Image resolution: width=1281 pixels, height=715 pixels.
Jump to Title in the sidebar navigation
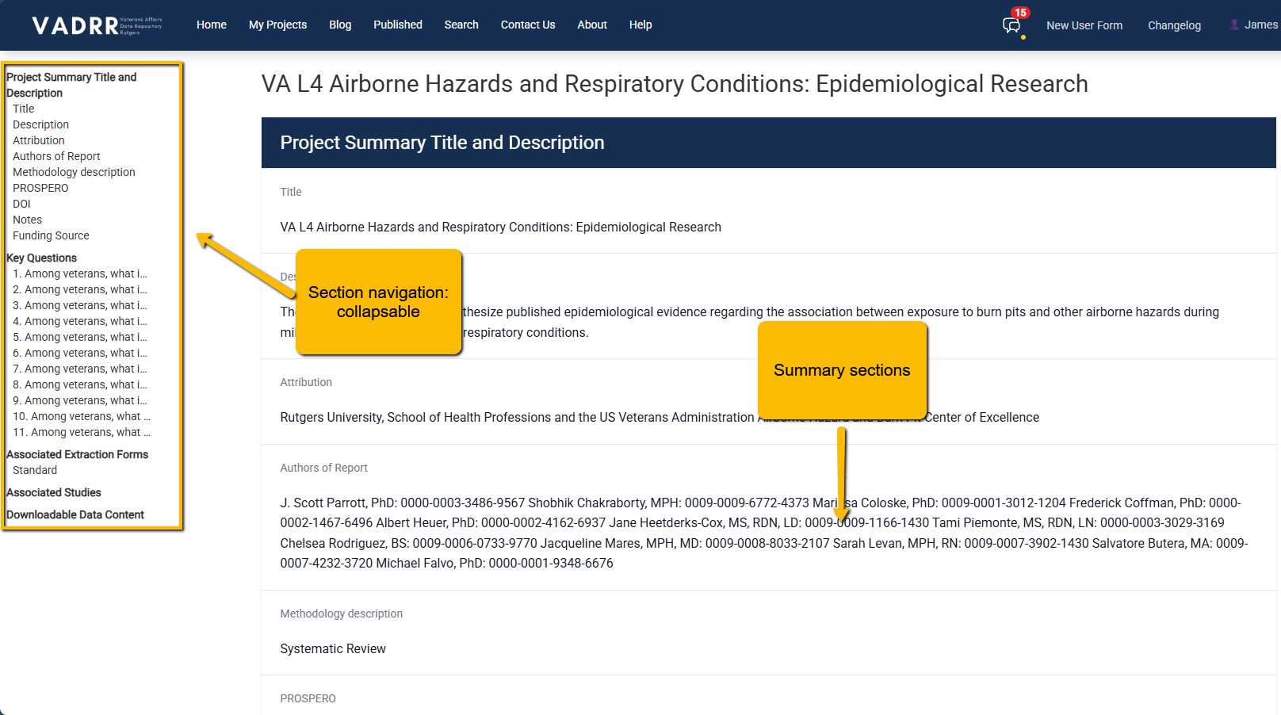[x=24, y=109]
